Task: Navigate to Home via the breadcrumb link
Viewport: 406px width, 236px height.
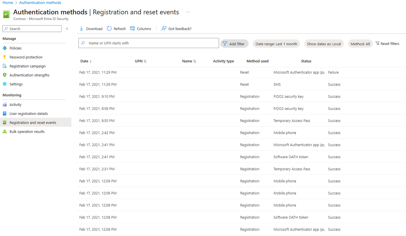Action: click(x=7, y=2)
